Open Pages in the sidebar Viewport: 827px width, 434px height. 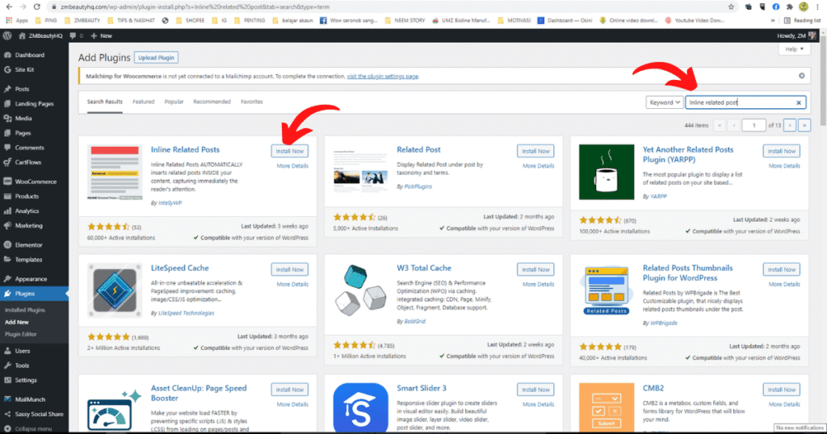[23, 133]
